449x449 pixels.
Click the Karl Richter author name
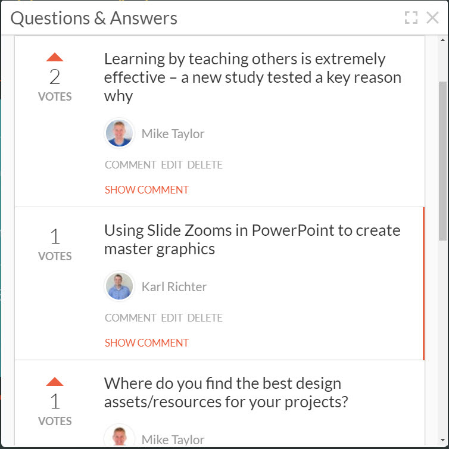pos(174,286)
